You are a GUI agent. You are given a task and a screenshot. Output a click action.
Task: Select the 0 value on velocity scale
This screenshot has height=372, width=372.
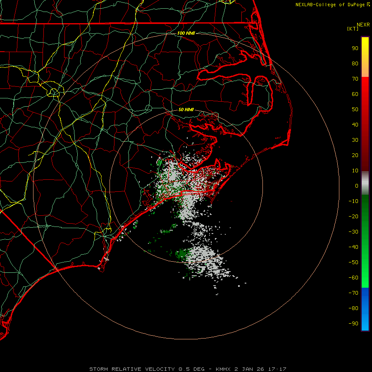tap(357, 186)
